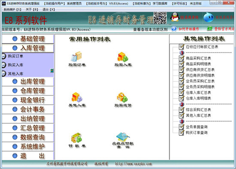Select 购买入库 in the 入库管理 submenu
Image resolution: width=236 pixels, height=169 pixels.
coord(15,65)
